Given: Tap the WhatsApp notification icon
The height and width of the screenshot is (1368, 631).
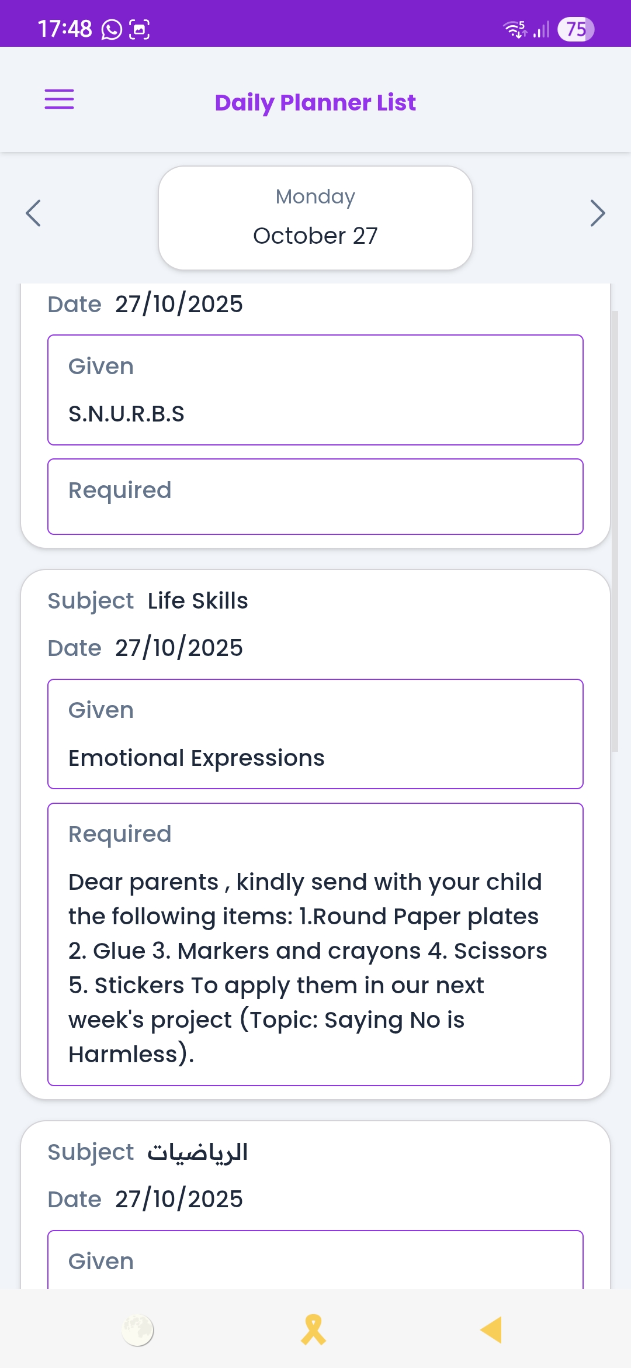Looking at the screenshot, I should coord(112,29).
